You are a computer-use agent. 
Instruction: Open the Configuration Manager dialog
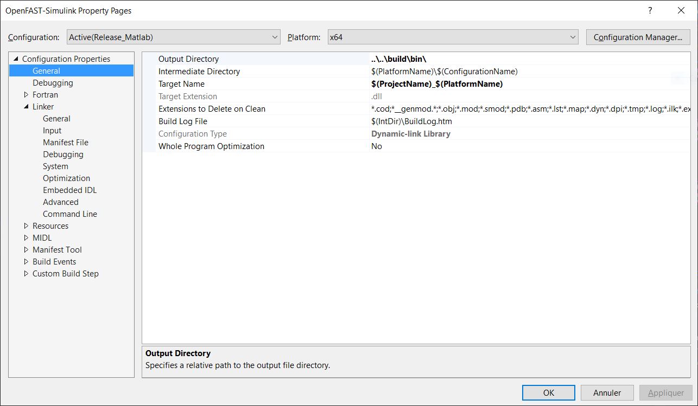tap(638, 37)
